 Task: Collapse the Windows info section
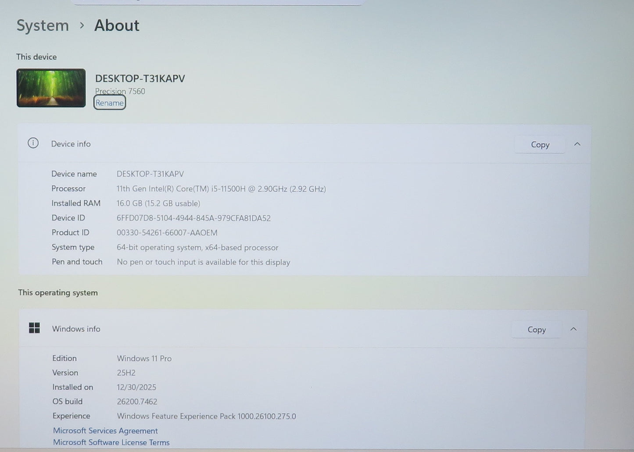pos(573,329)
